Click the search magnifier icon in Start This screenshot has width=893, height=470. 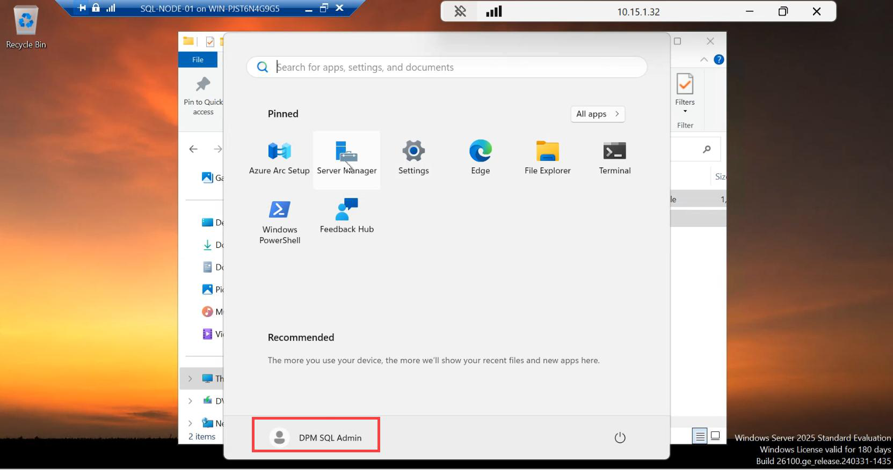(262, 67)
